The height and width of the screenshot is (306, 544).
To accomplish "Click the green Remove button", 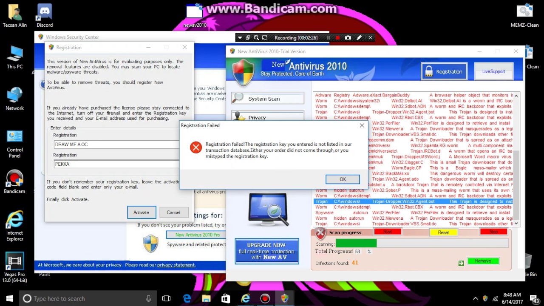I will tap(483, 261).
